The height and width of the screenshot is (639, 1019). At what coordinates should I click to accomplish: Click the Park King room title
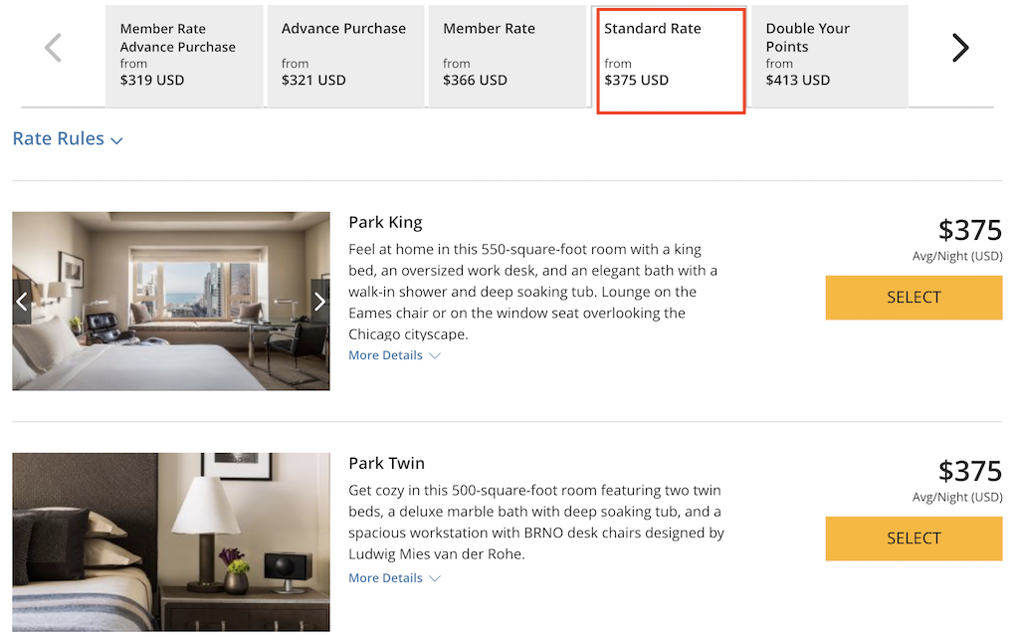click(385, 222)
